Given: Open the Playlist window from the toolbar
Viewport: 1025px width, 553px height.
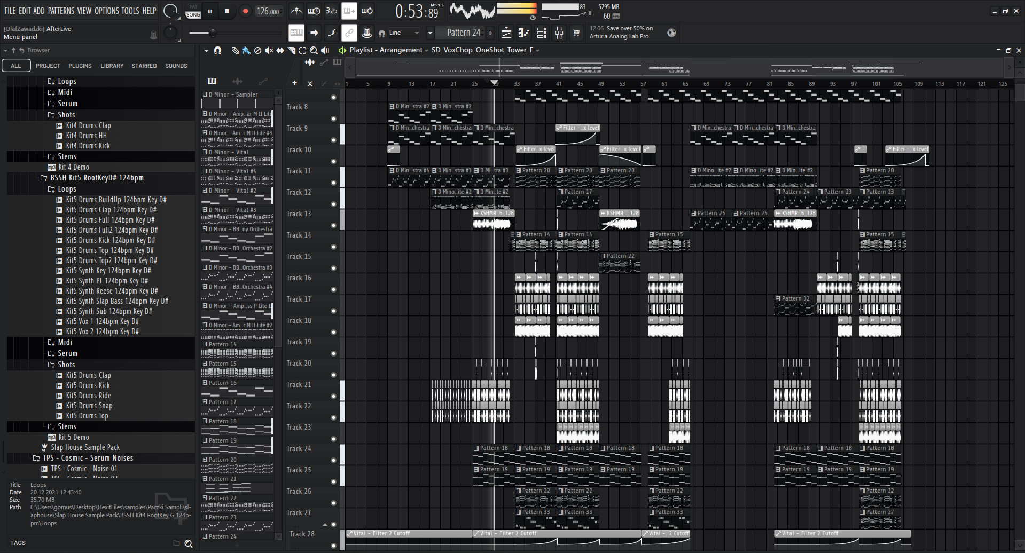Looking at the screenshot, I should pyautogui.click(x=506, y=33).
